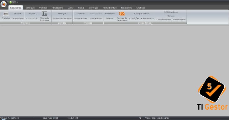Viewport: 229px width, 120px height.
Task: Open the Ferramentas tab
Action: (110, 8)
